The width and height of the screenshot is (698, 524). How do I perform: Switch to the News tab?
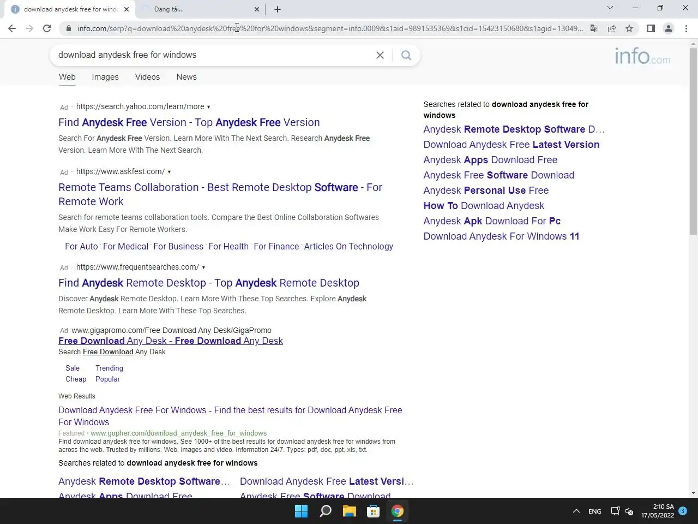(186, 77)
